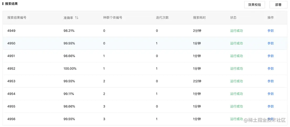Open 参数 link for result 4955
This screenshot has height=127, width=290.
pyautogui.click(x=270, y=106)
